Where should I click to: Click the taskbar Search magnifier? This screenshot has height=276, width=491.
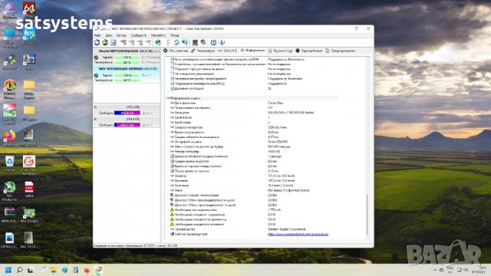[x=19, y=270]
